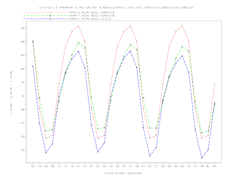
Task: Click the blue dashed line sample in the legend
Action: tap(46, 19)
